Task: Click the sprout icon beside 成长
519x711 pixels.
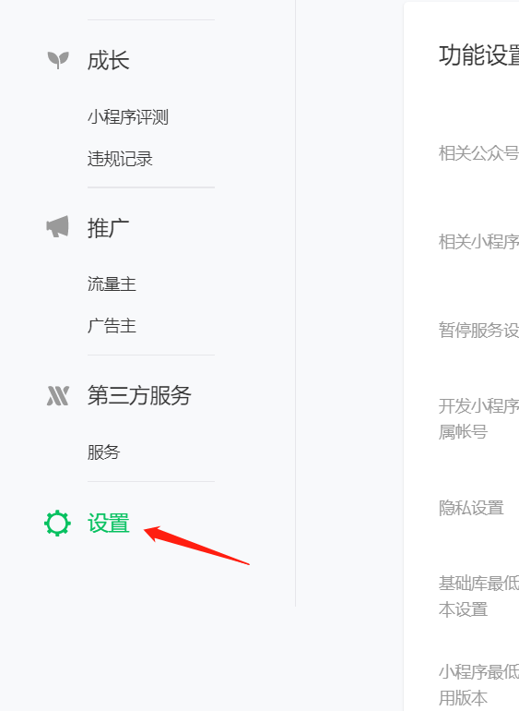Action: (x=58, y=60)
